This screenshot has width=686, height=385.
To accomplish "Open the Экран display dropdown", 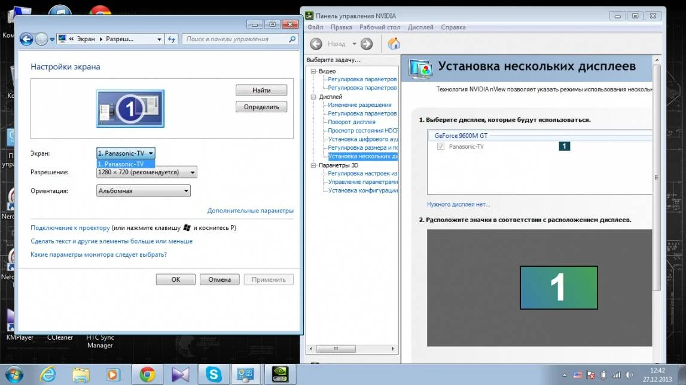I will [x=126, y=153].
